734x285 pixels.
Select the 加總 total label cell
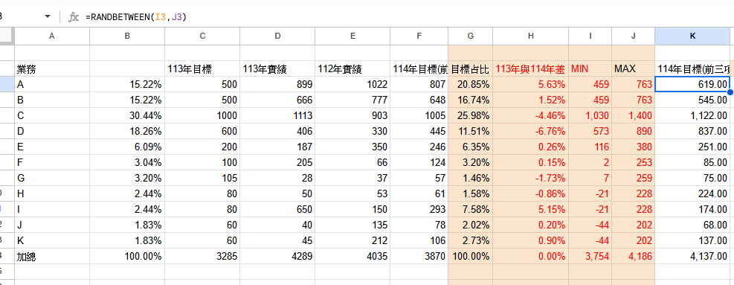[x=52, y=257]
